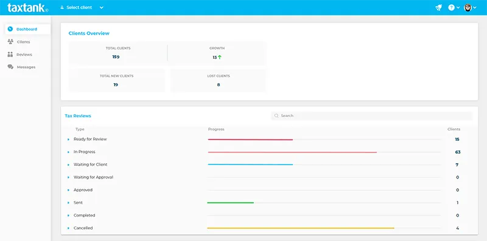Screen dimensions: 487x241
Task: Click the Tax Reviews heading
Action: pyautogui.click(x=78, y=116)
